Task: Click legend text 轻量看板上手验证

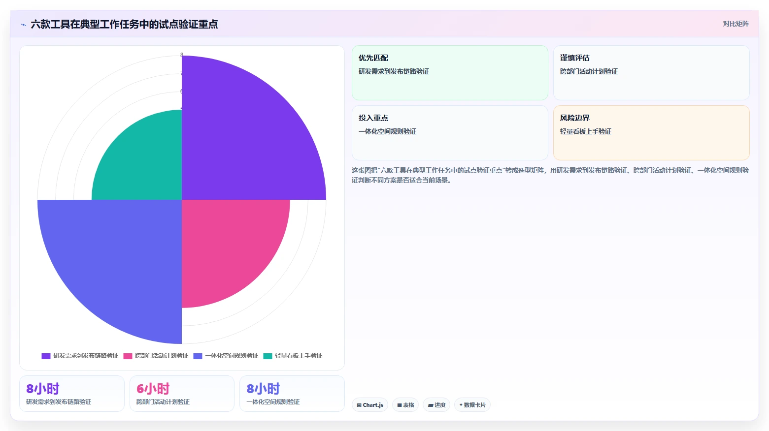Action: click(299, 356)
